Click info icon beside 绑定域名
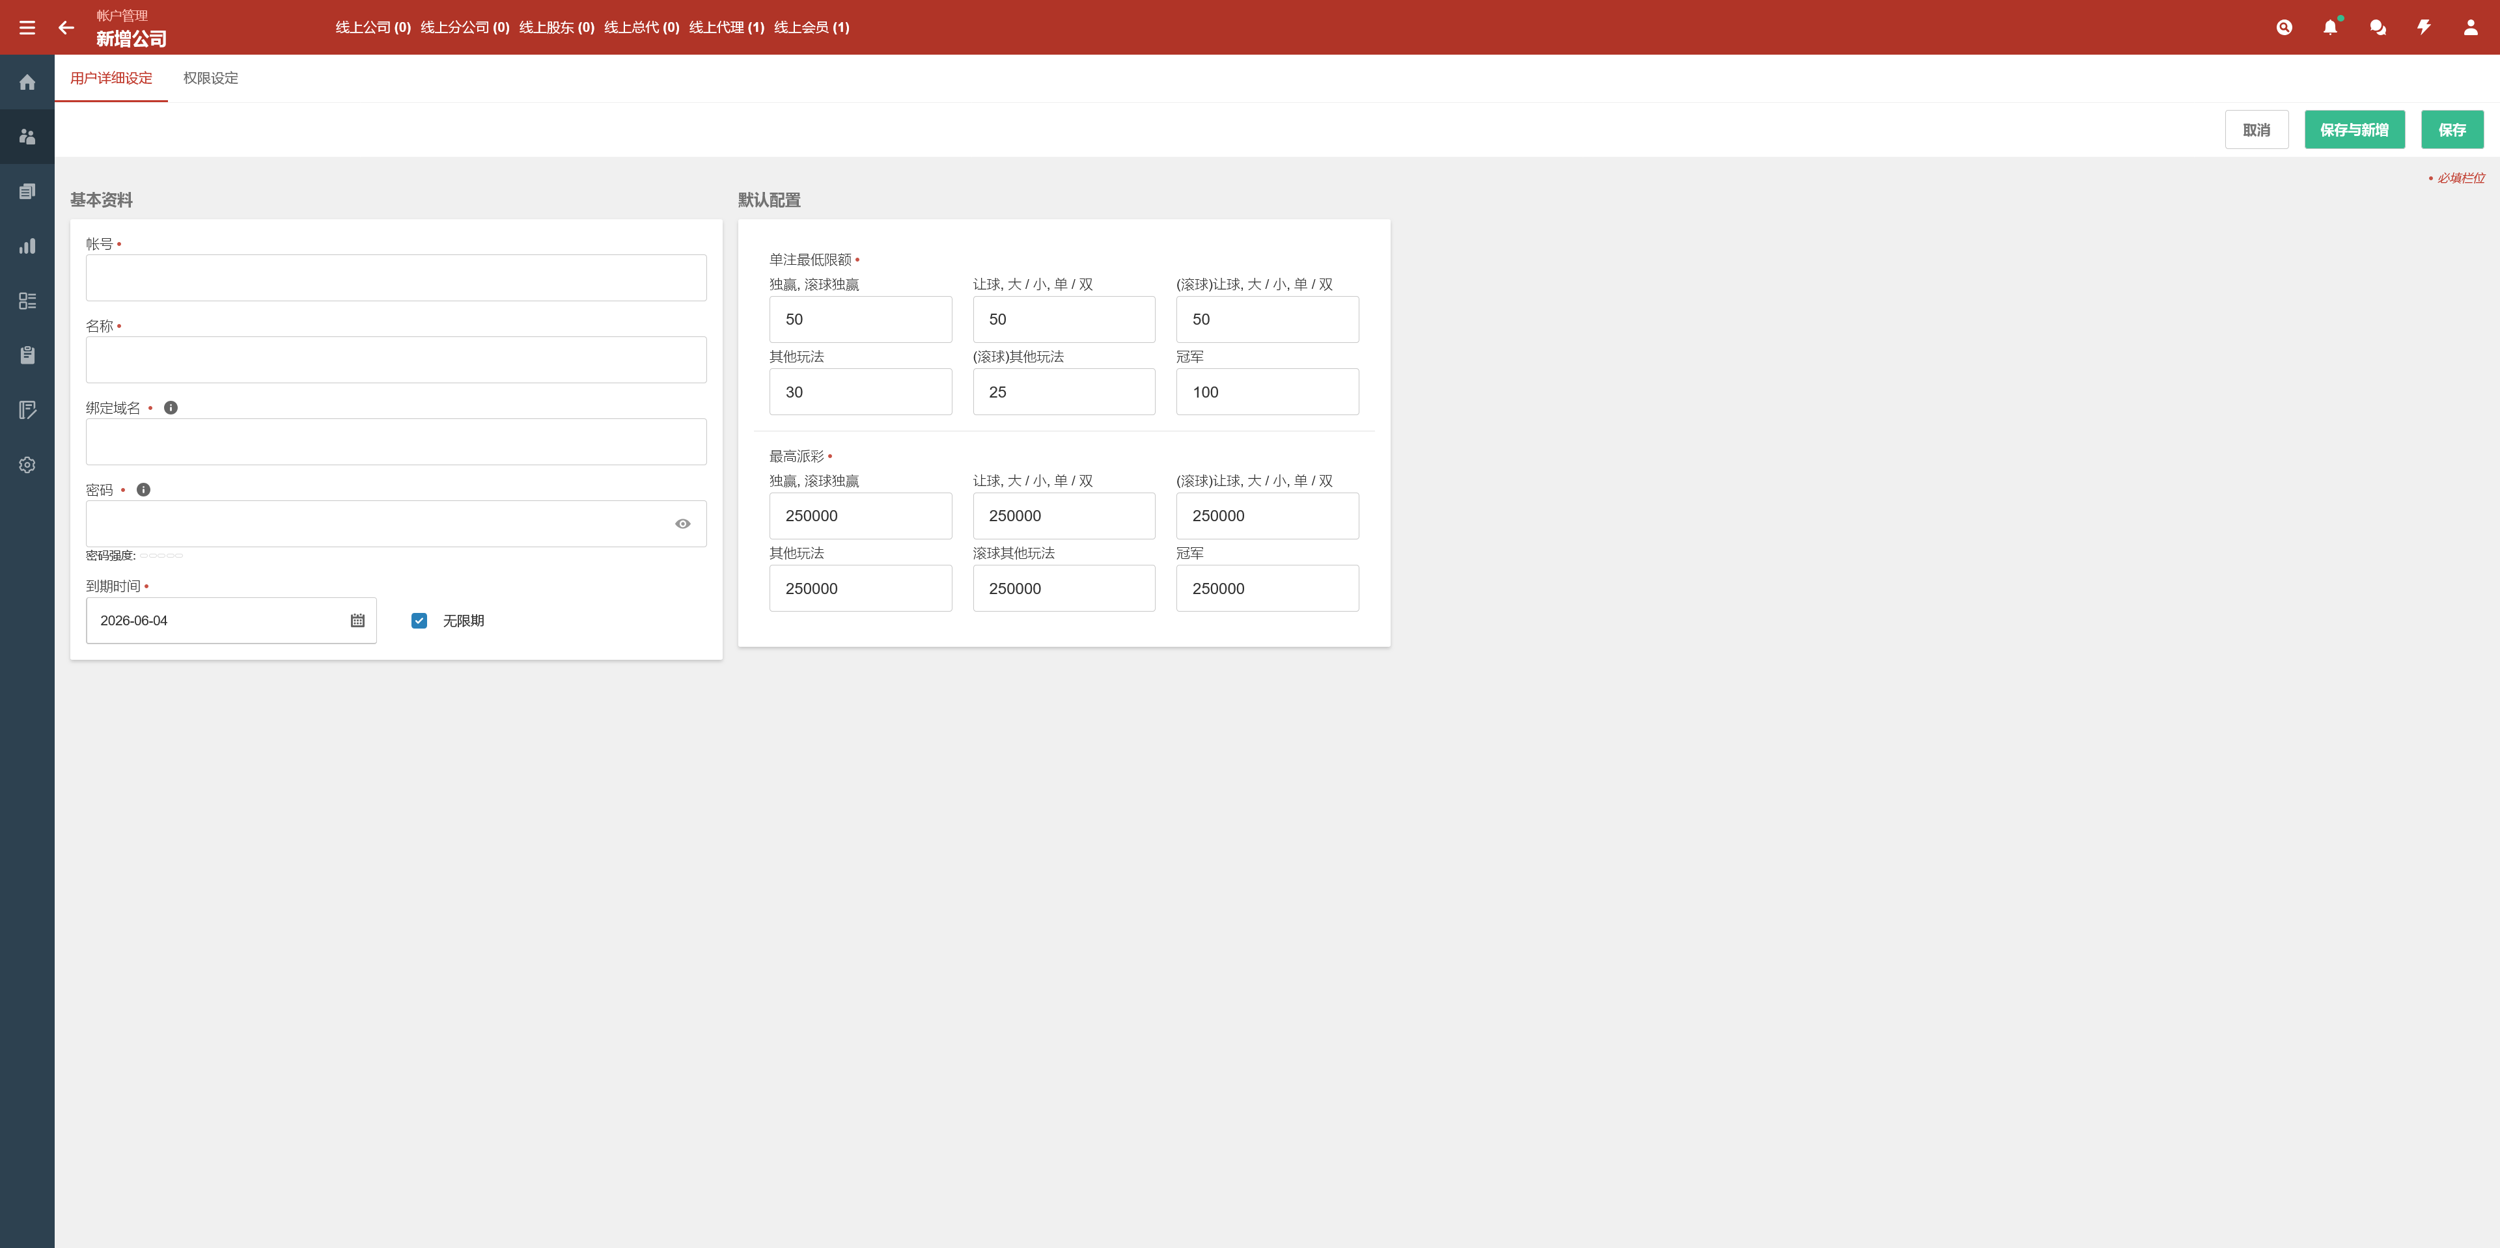Image resolution: width=2500 pixels, height=1248 pixels. pos(171,408)
